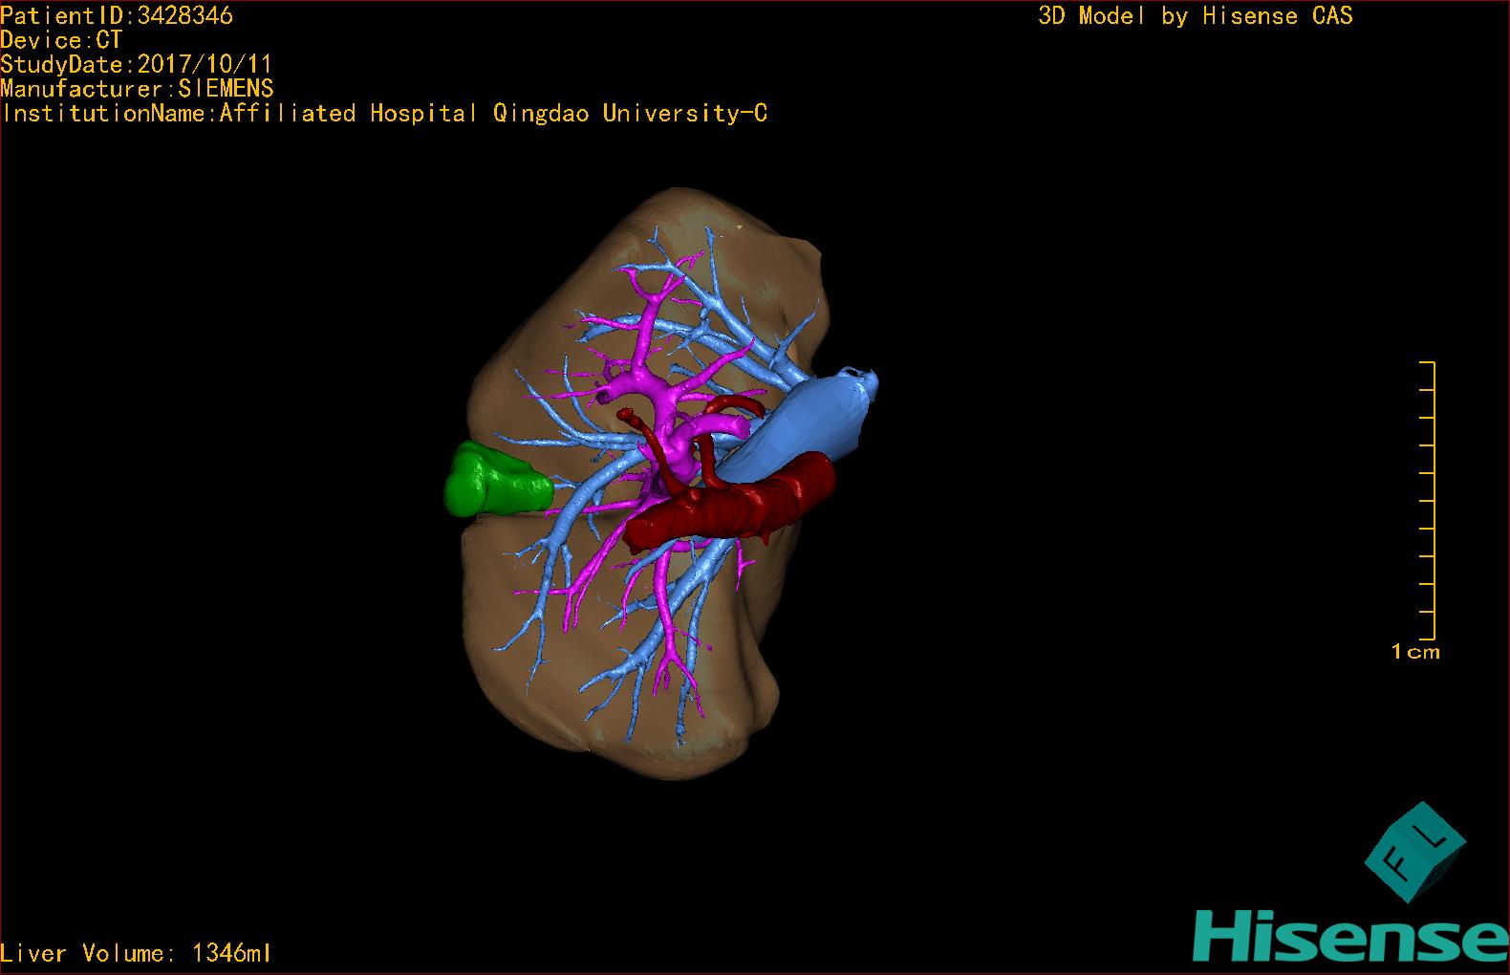Click the InstitutionName Affiliated Hospital Qingdao University text
This screenshot has width=1510, height=975.
tap(384, 114)
